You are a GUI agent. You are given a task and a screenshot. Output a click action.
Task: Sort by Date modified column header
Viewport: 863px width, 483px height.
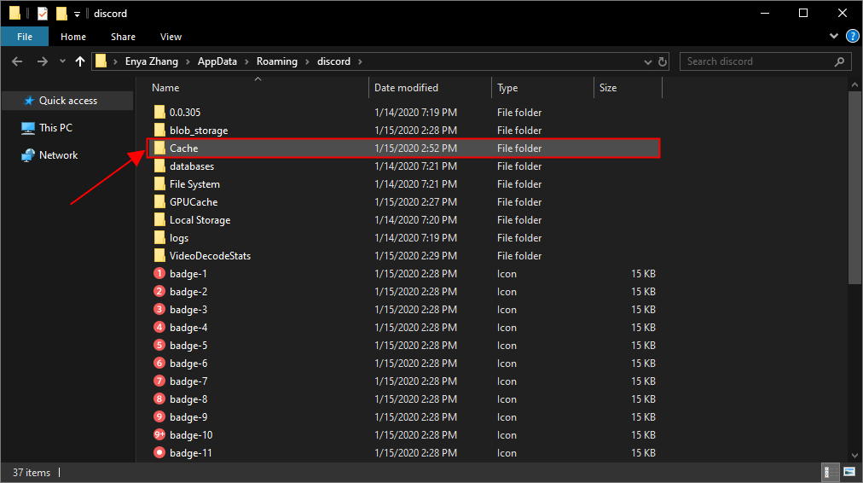[406, 88]
